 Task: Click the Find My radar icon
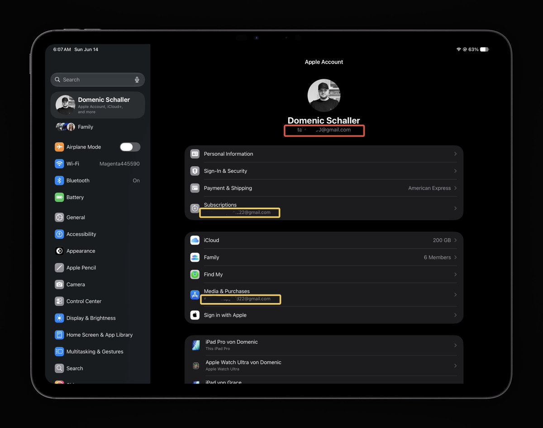(195, 274)
